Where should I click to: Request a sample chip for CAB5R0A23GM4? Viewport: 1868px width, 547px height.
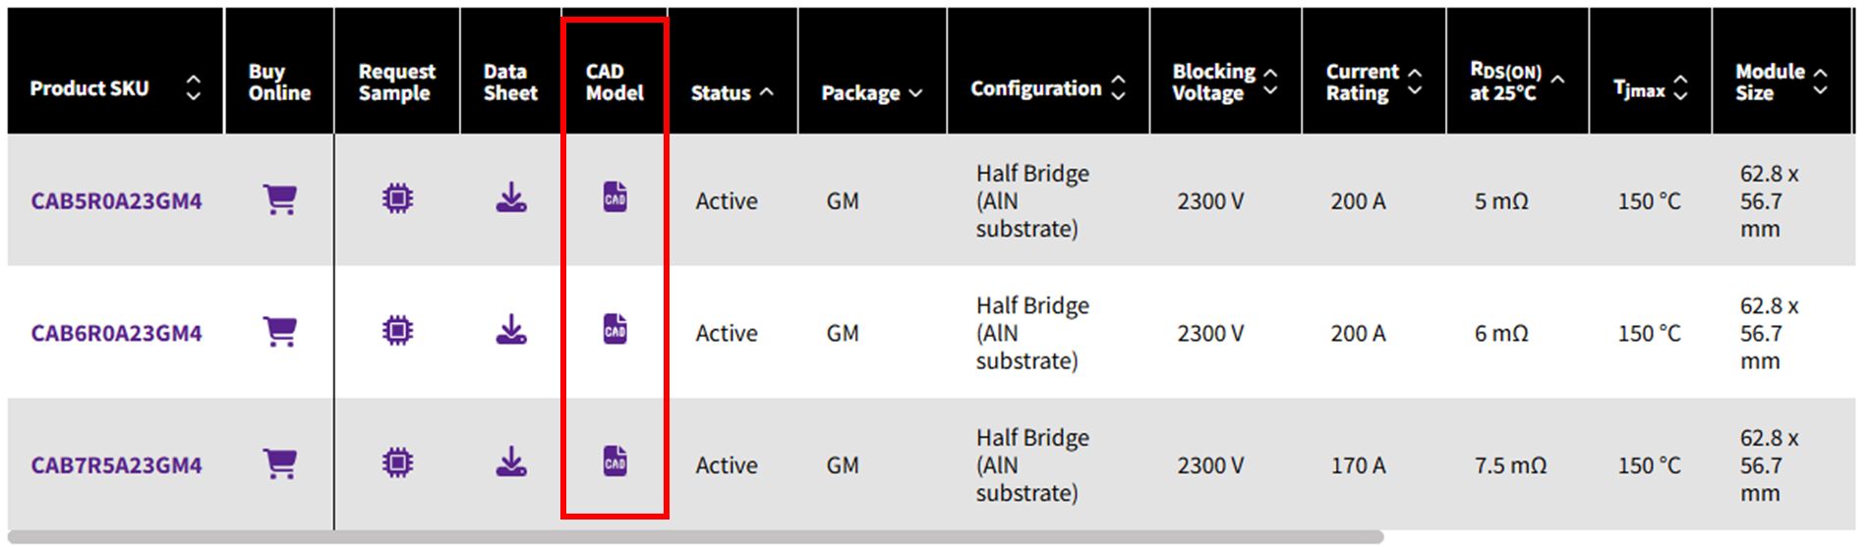coord(398,199)
